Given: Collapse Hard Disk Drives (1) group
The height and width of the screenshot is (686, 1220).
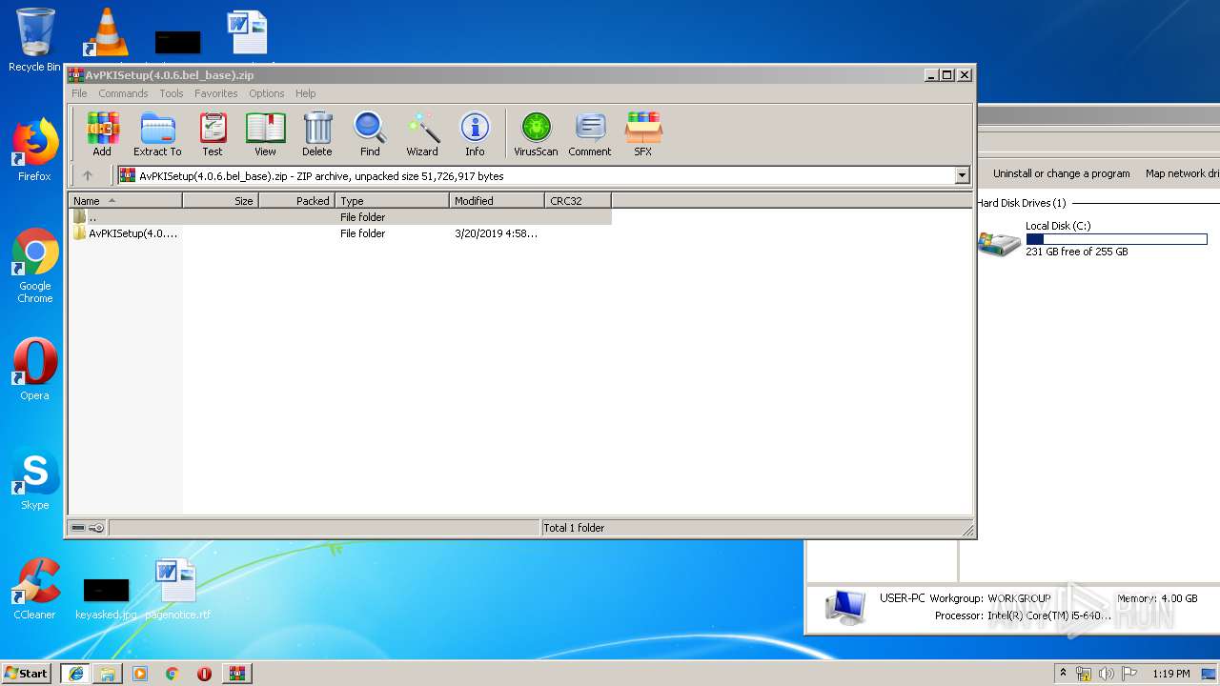Looking at the screenshot, I should tap(1022, 203).
